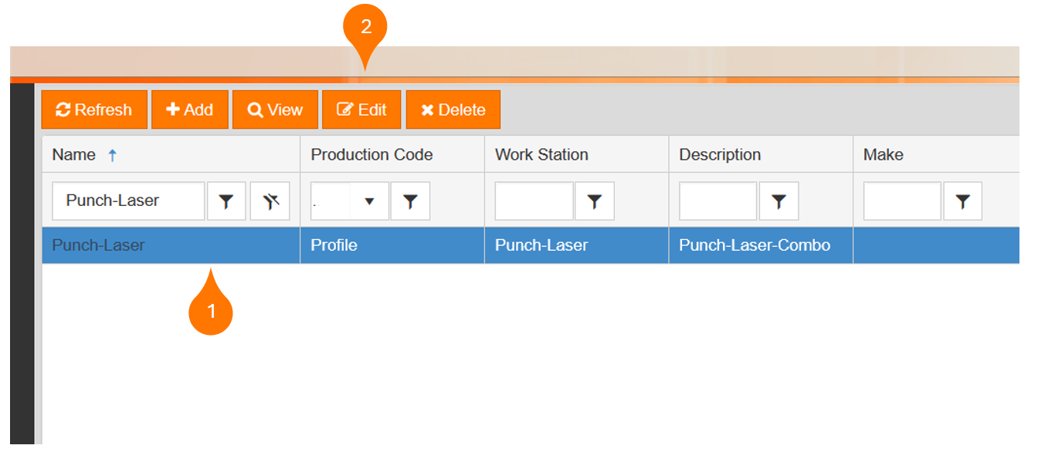Image resolution: width=1038 pixels, height=452 pixels.
Task: Sort by the Work Station column header
Action: pyautogui.click(x=541, y=154)
